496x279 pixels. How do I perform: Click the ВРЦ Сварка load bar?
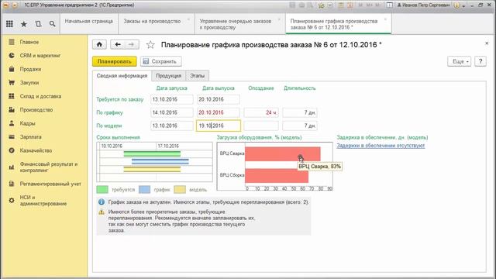tap(283, 154)
